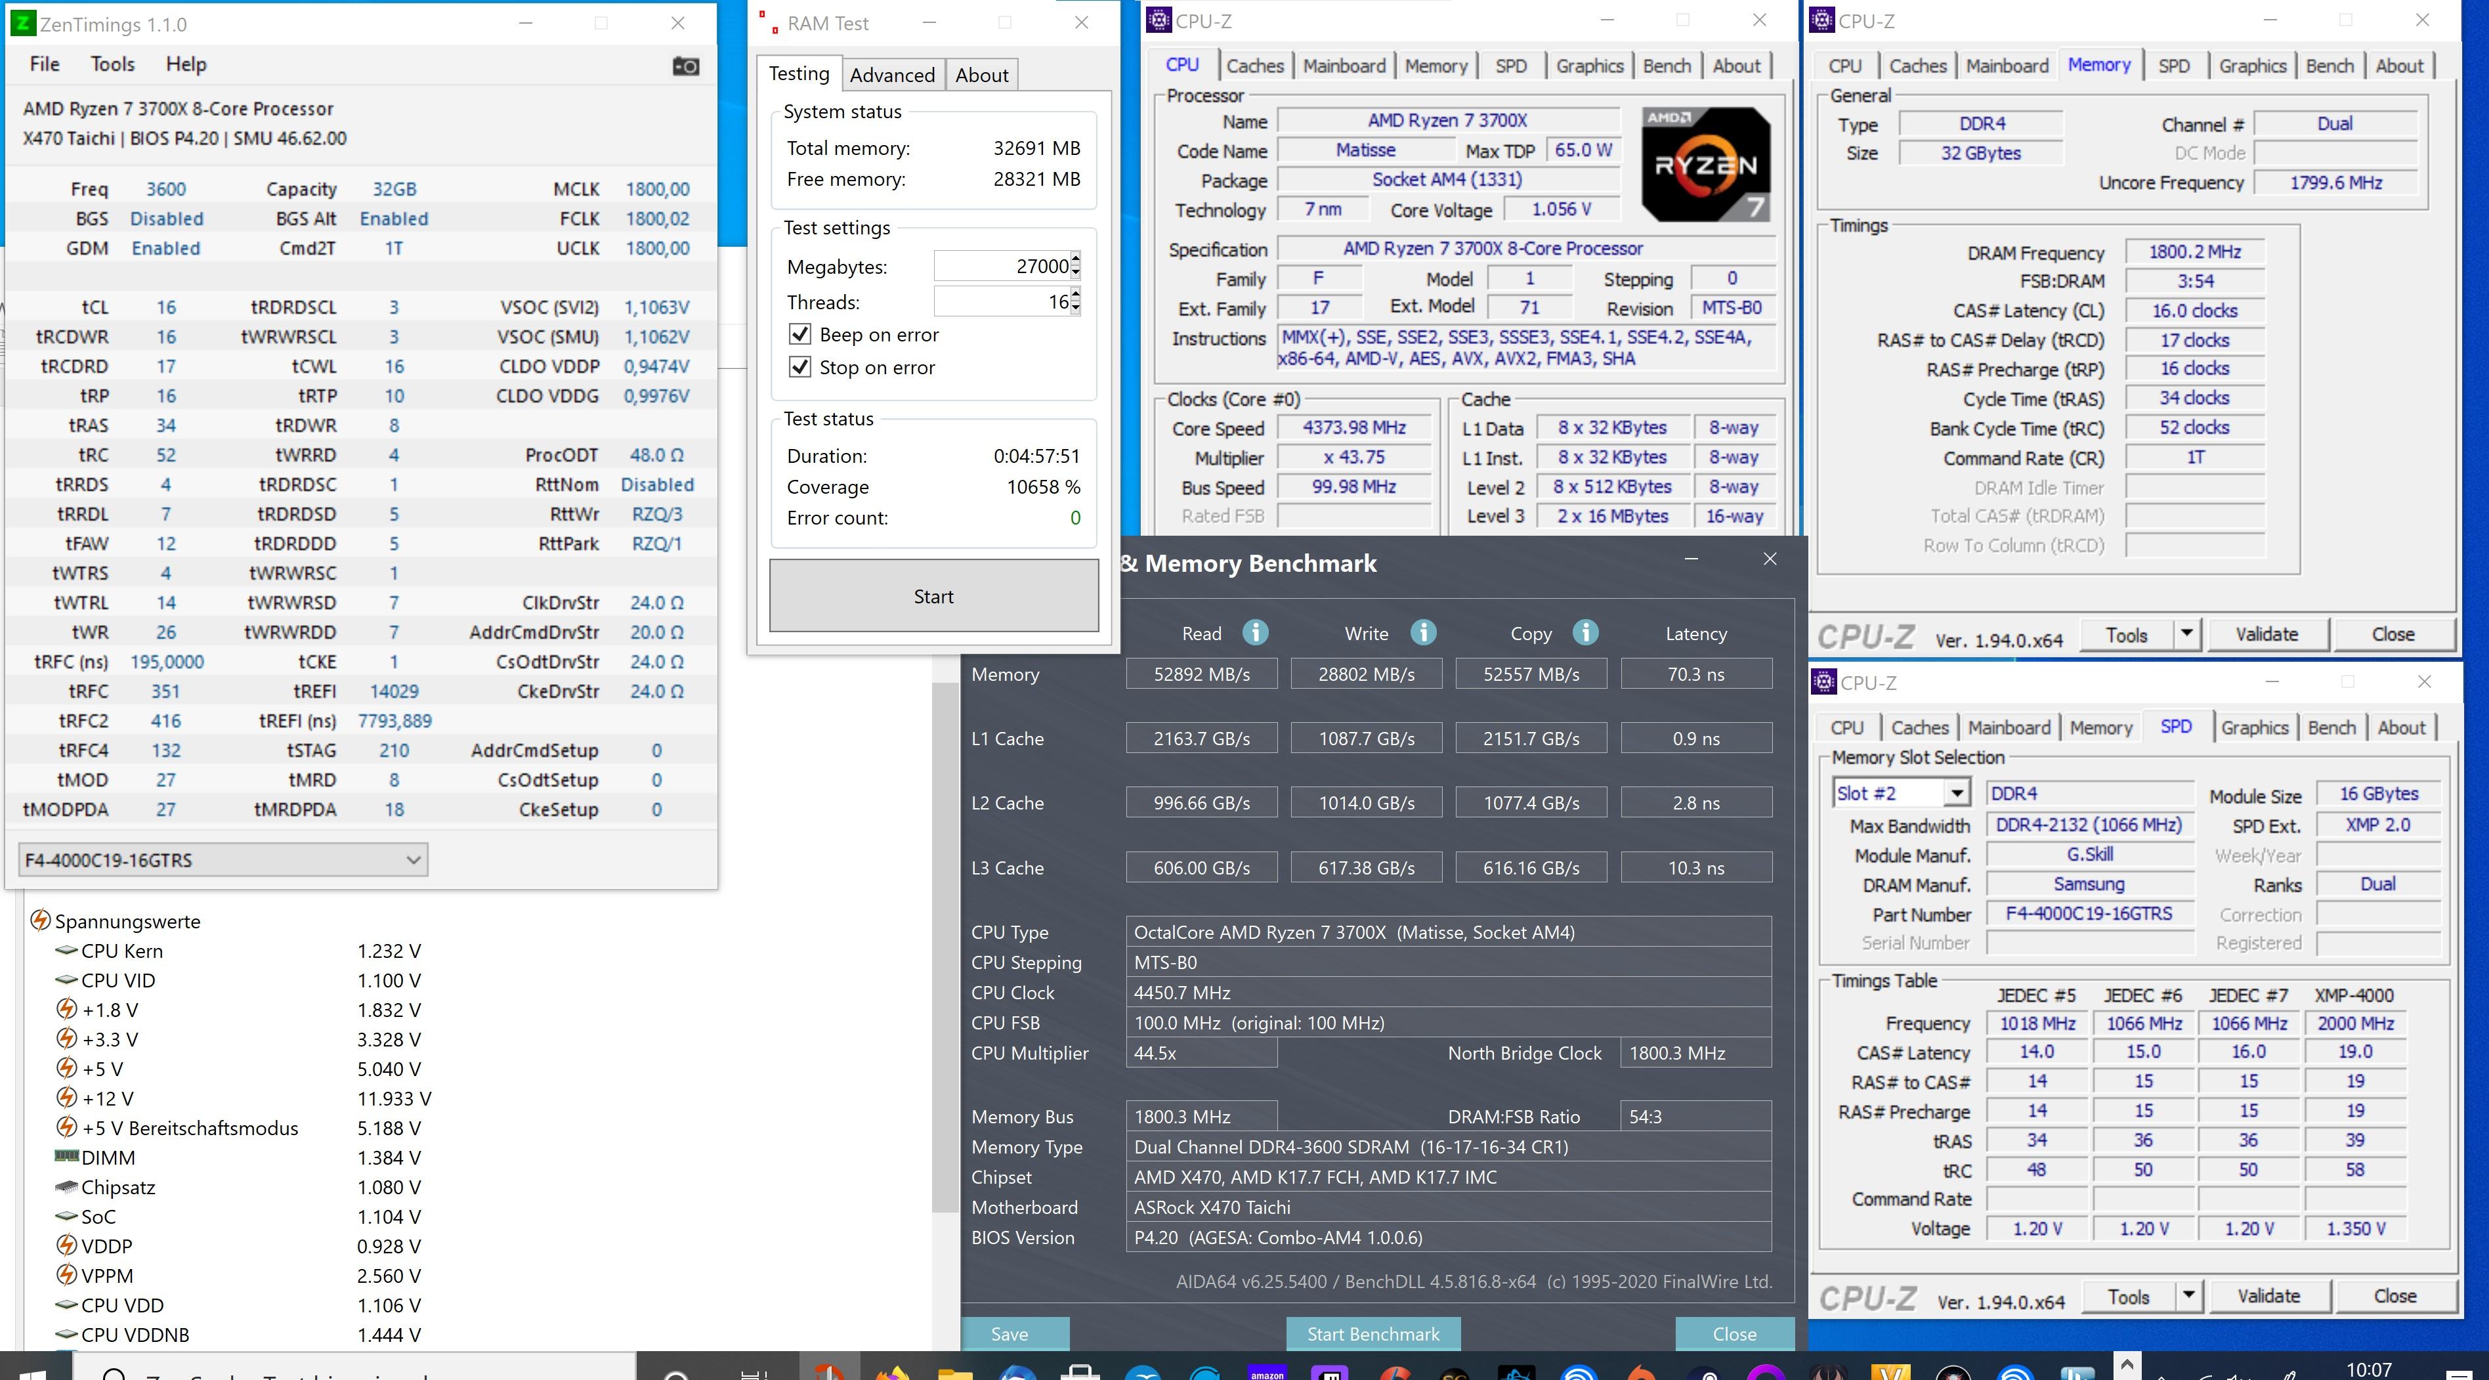2489x1380 pixels.
Task: Click the sensor icon beside SoC
Action: click(66, 1216)
